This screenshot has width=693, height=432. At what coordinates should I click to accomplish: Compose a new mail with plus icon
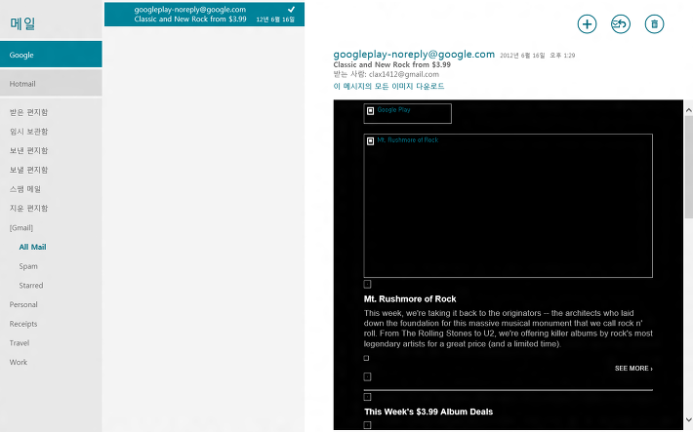(587, 23)
